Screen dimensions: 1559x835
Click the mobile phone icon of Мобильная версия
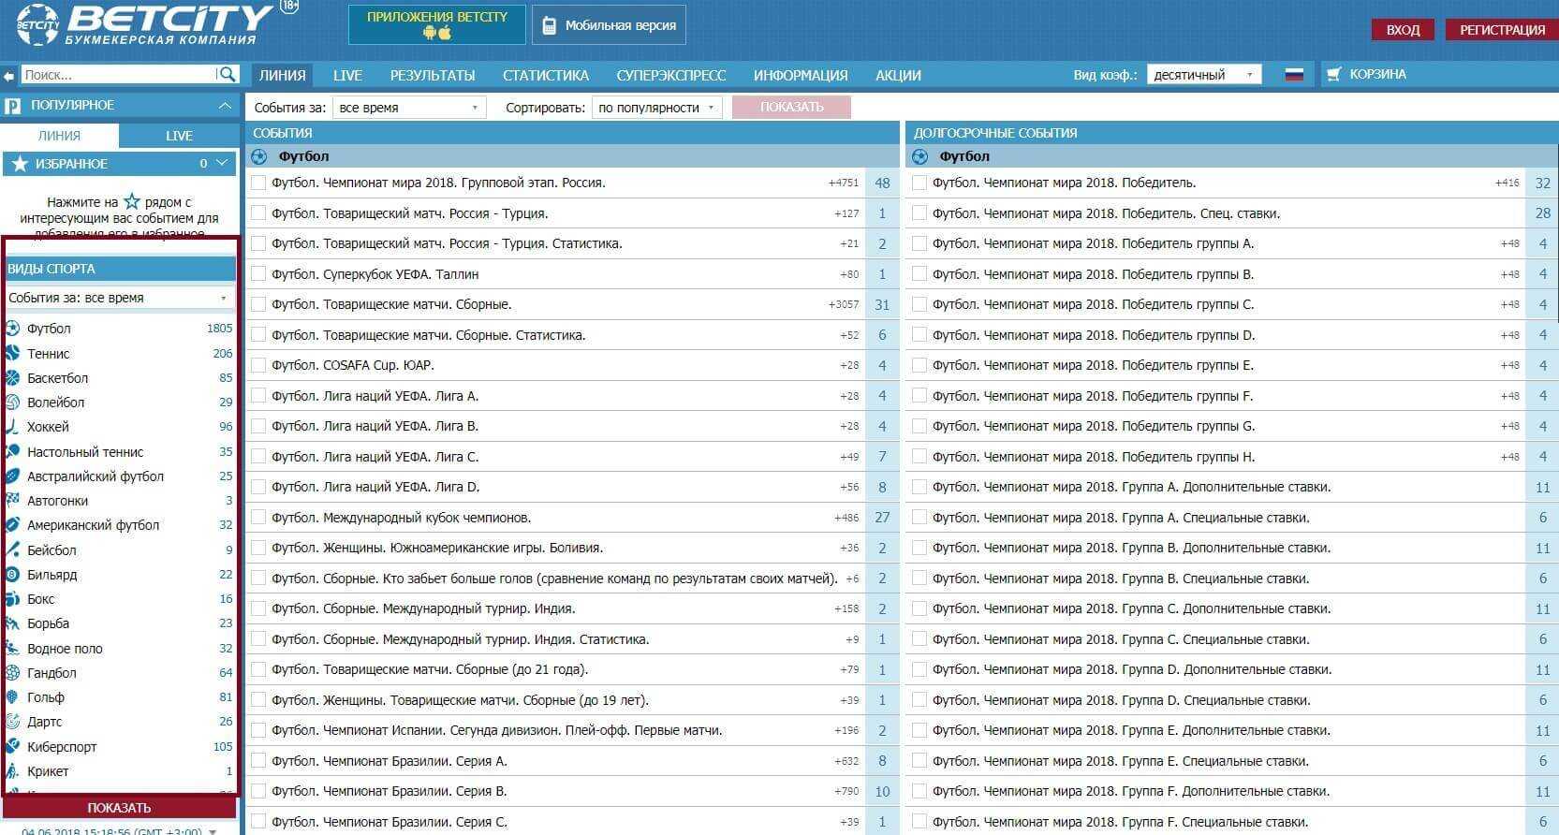coord(551,25)
